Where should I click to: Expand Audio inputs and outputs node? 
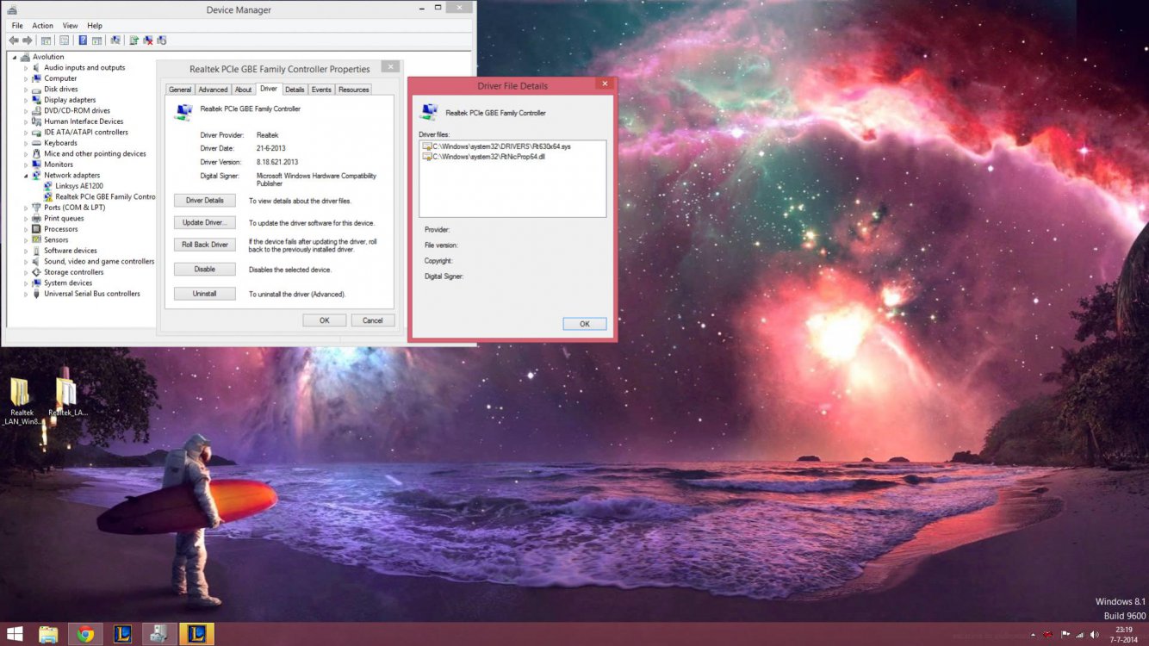26,68
